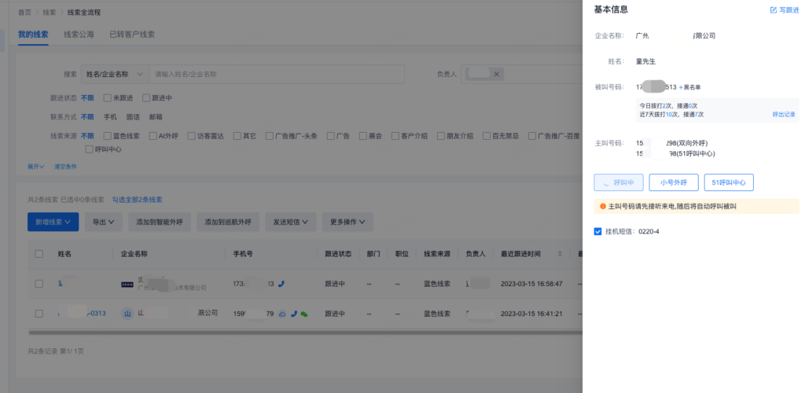Image resolution: width=805 pixels, height=393 pixels.
Task: Switch to the 线索公海 tab
Action: [79, 35]
